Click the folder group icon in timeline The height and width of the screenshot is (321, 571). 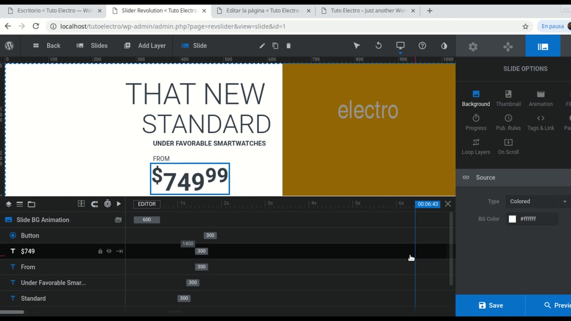(x=31, y=204)
